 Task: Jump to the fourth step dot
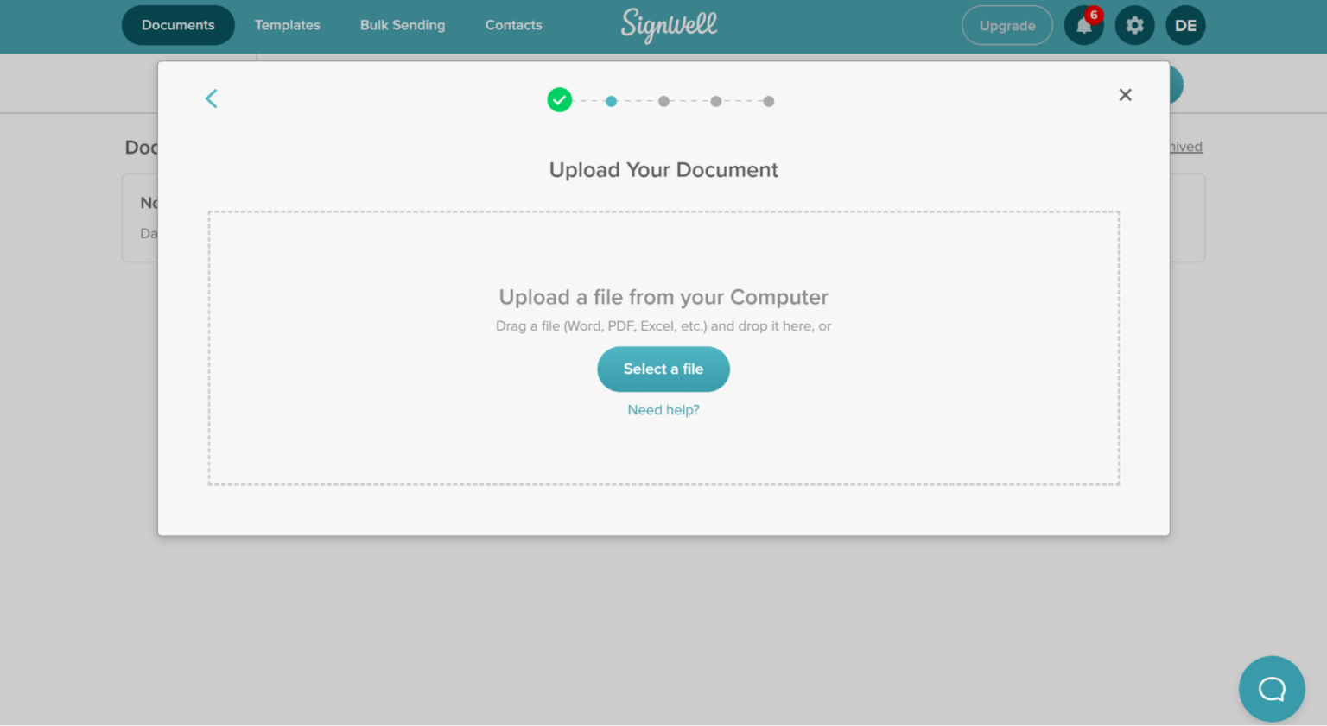716,102
